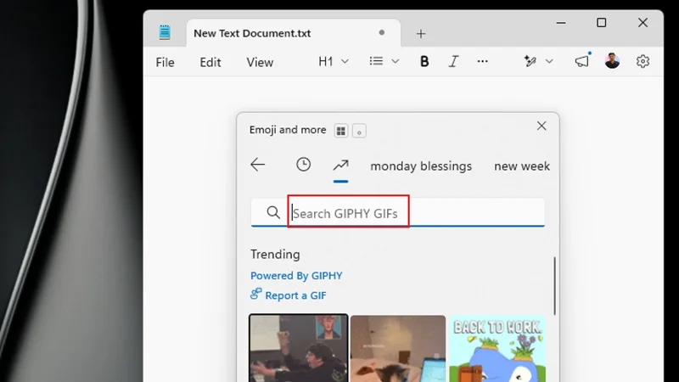Minimize the Notepad window
679x382 pixels.
coord(561,23)
